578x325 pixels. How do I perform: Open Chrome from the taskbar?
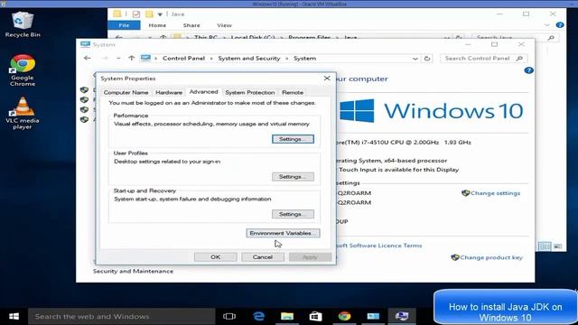coord(344,316)
